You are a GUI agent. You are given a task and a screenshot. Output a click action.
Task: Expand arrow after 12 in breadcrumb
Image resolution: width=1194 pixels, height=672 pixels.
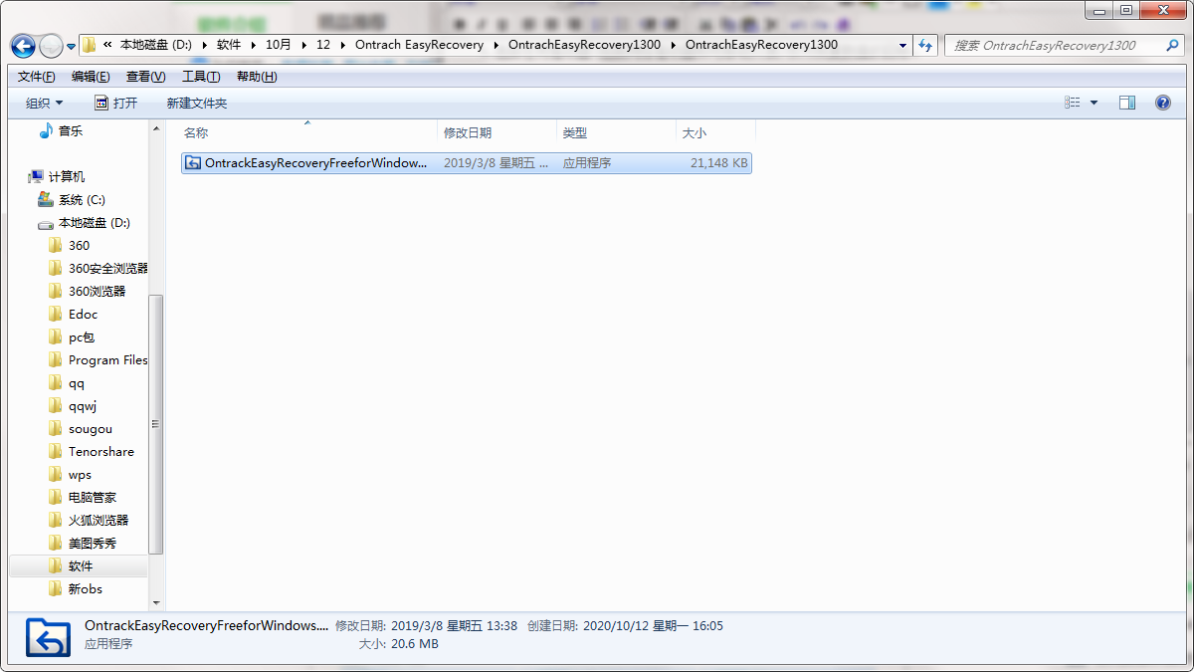point(342,45)
